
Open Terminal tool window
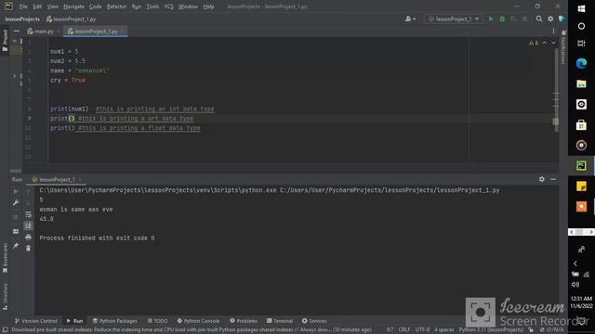coord(280,321)
